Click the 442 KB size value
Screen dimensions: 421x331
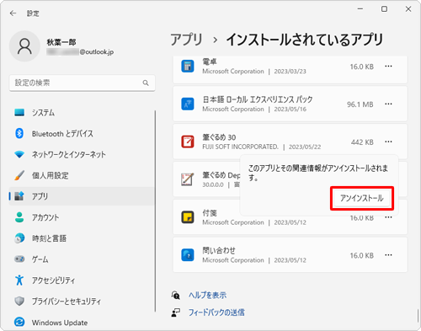[x=362, y=142]
